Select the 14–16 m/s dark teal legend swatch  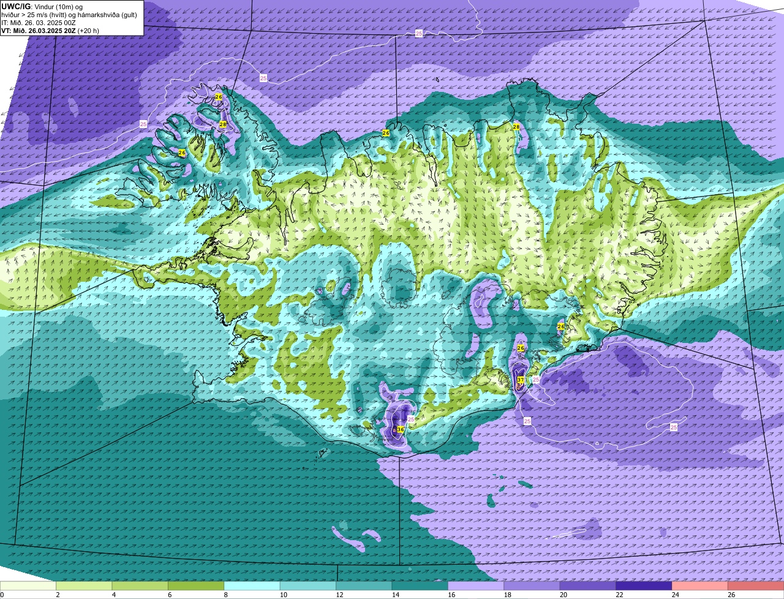[x=420, y=586]
